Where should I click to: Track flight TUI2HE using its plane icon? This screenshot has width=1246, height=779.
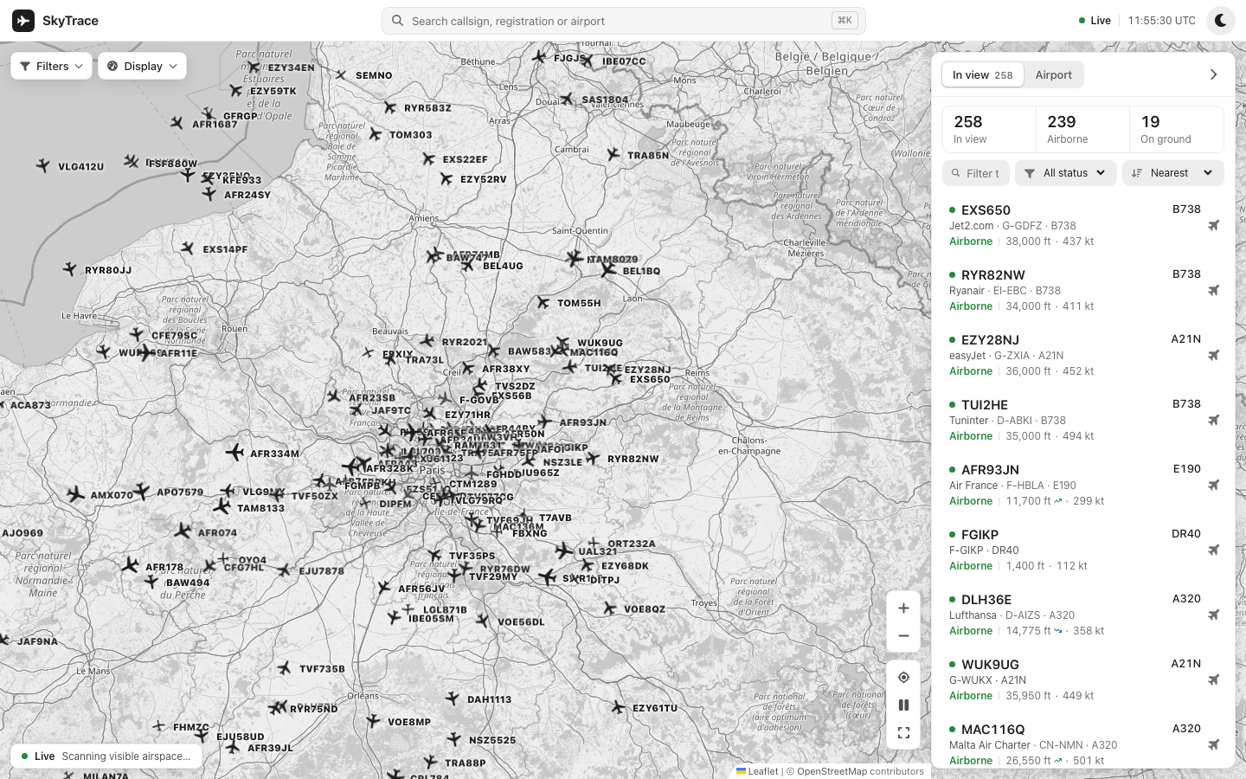point(1214,421)
